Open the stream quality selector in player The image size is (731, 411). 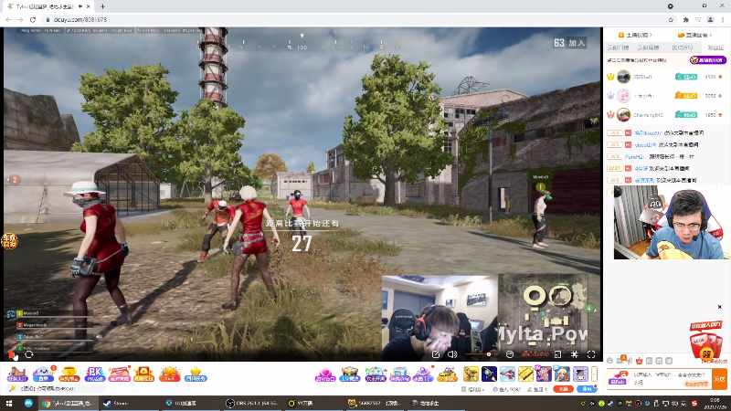click(535, 354)
